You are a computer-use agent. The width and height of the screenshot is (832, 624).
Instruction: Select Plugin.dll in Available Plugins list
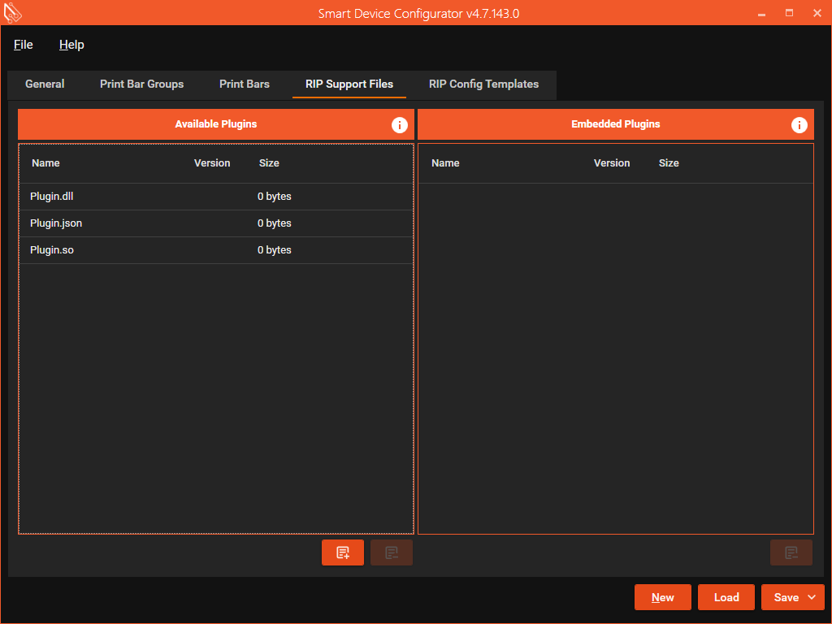point(52,197)
